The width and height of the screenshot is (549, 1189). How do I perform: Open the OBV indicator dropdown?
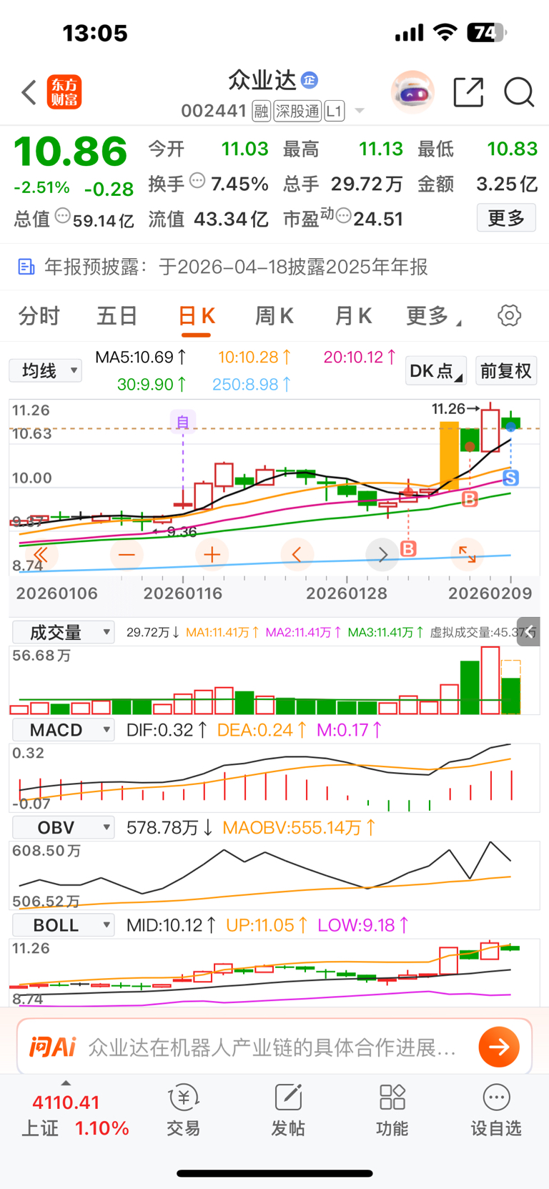pyautogui.click(x=64, y=827)
